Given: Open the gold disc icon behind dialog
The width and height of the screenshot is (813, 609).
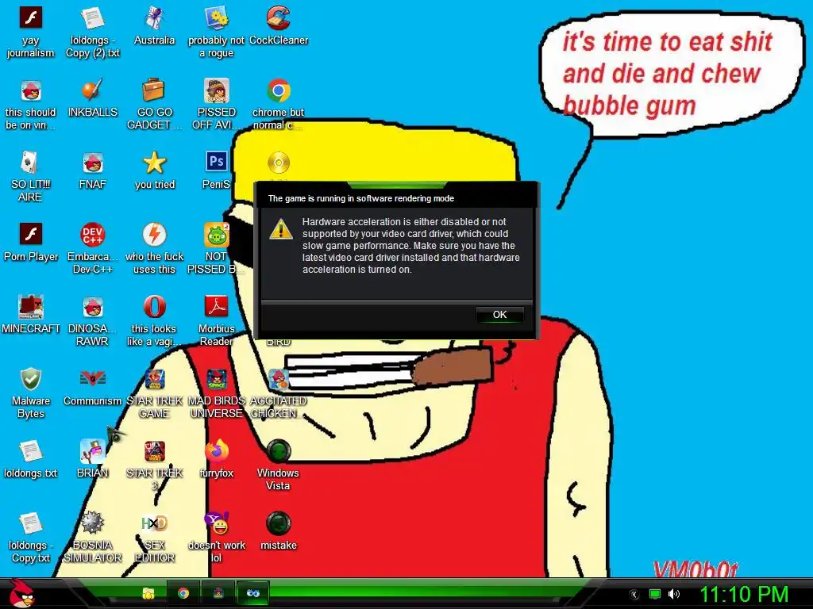Looking at the screenshot, I should [279, 163].
